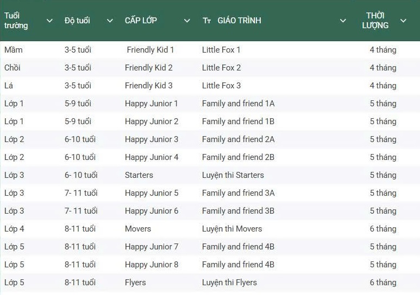Click 'Lớp 4' in the Movers row

(x=14, y=229)
